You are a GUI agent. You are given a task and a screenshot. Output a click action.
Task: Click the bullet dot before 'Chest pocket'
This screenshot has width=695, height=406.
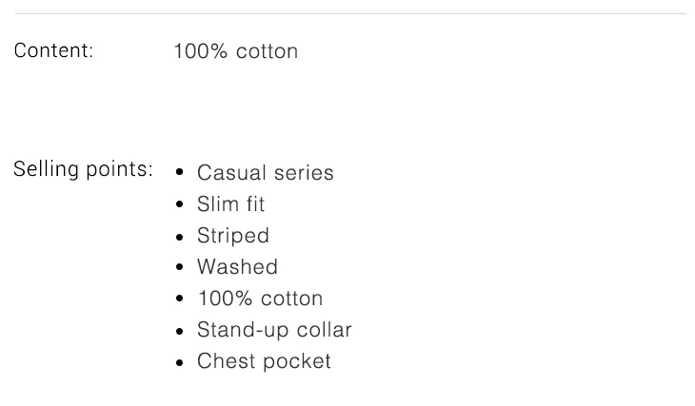pos(179,361)
